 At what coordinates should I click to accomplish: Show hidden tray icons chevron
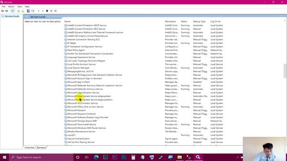(x=238, y=157)
